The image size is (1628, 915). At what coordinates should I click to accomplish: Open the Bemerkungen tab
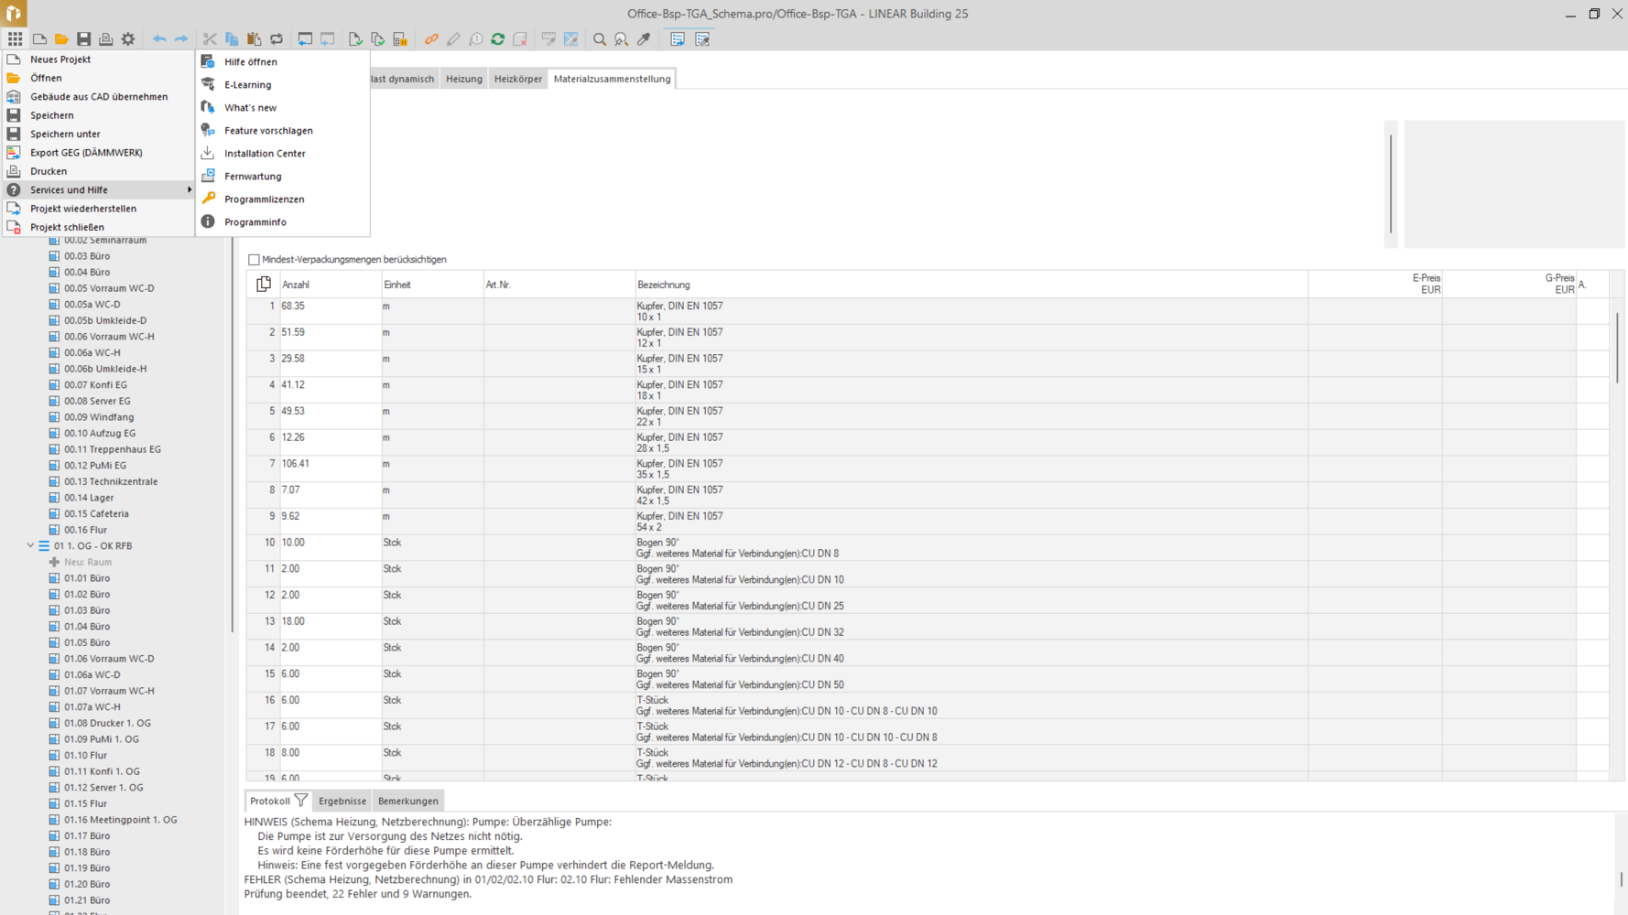408,801
